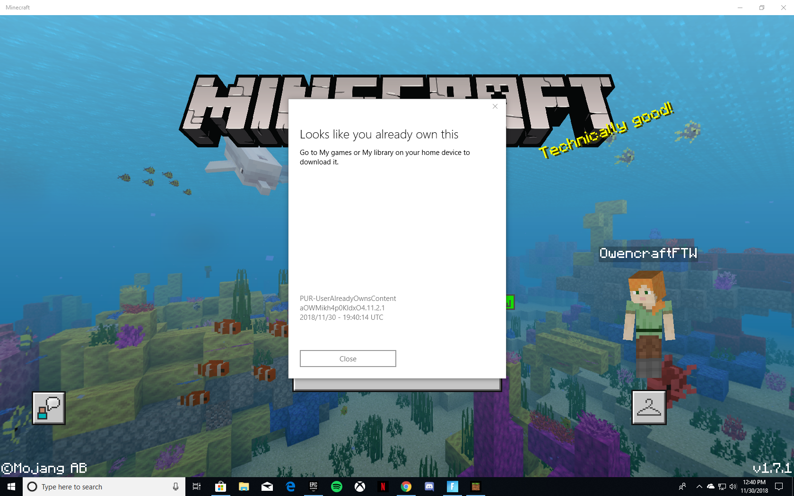Click the code 'aOWMikh4p0KldxO4.11.2.1'

click(x=342, y=308)
